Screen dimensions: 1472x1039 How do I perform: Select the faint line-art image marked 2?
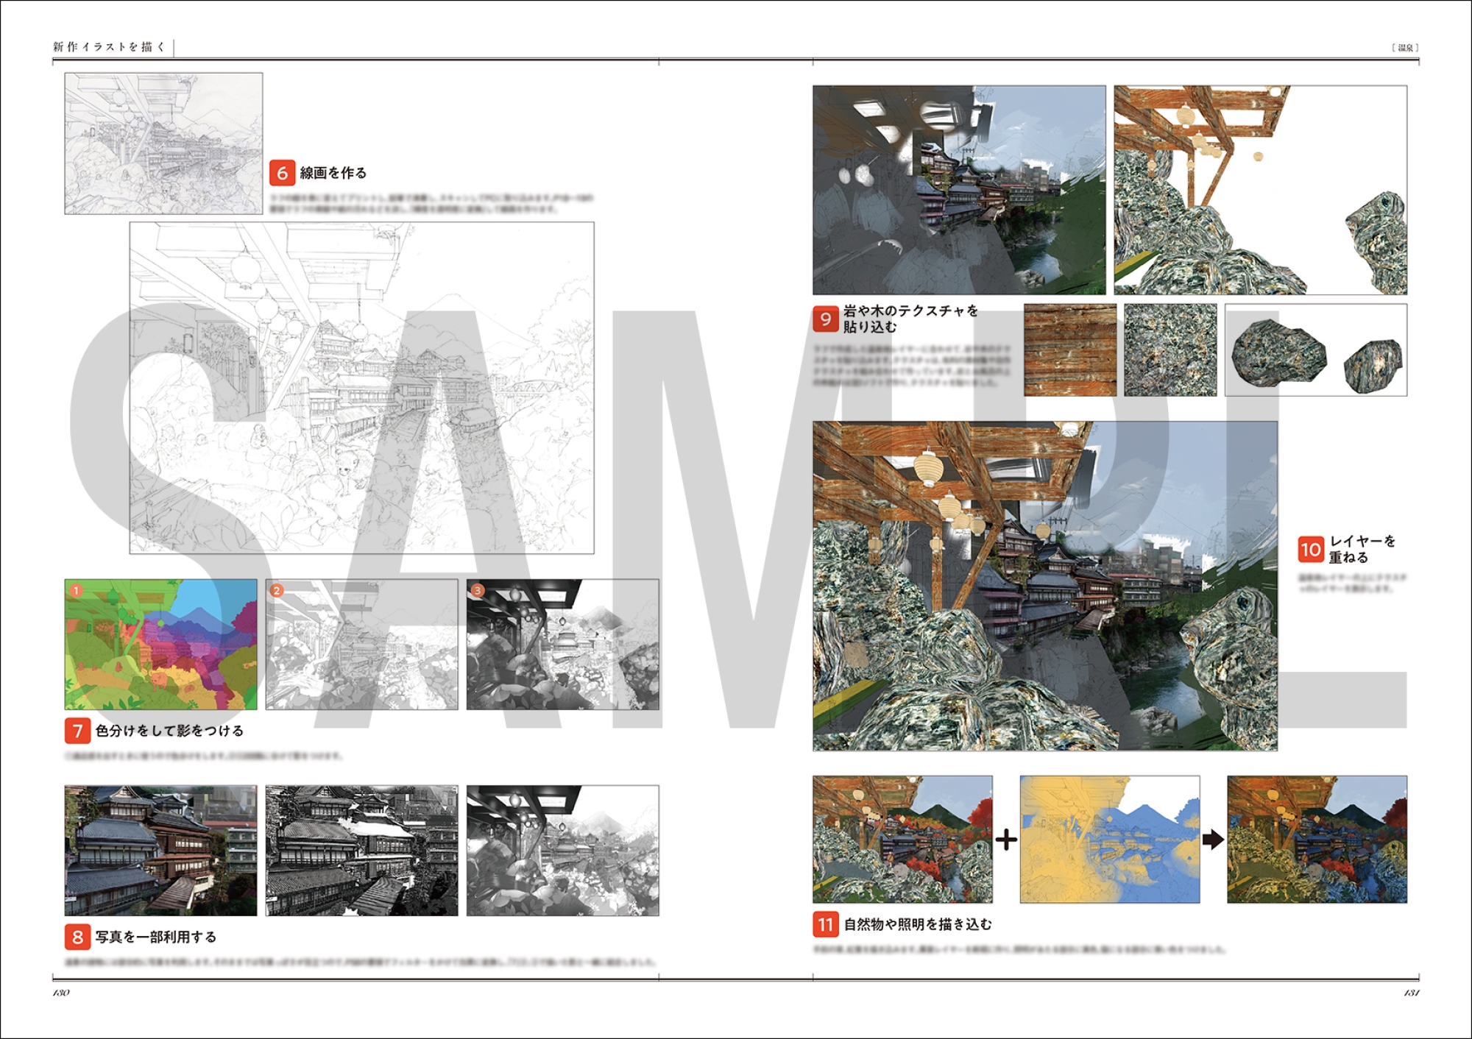point(361,645)
